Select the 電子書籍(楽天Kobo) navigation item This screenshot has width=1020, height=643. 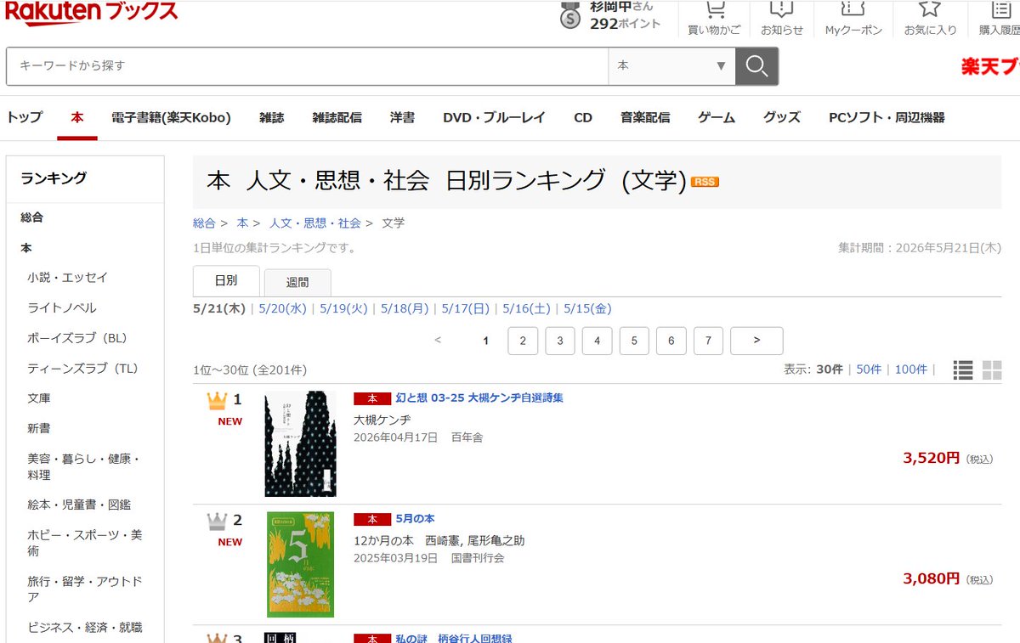pyautogui.click(x=171, y=118)
